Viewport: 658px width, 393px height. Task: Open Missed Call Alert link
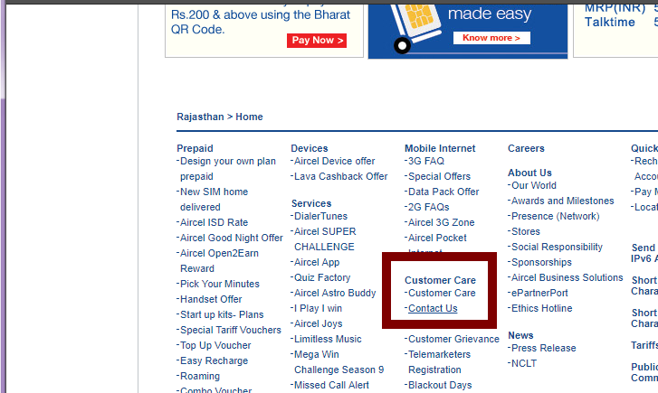coord(331,385)
